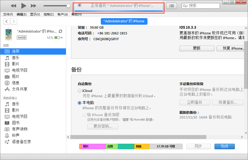Click the horizontal scrollbar left arrow
Image resolution: width=248 pixels, height=160 pixels.
68,137
